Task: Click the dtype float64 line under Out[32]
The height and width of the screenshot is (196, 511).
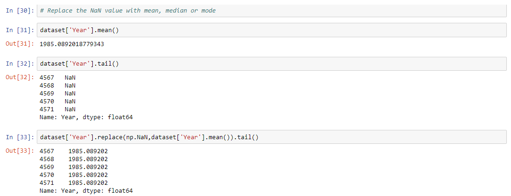Action: pos(86,117)
